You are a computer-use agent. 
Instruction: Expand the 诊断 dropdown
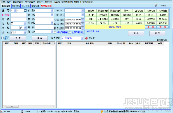coord(52,23)
